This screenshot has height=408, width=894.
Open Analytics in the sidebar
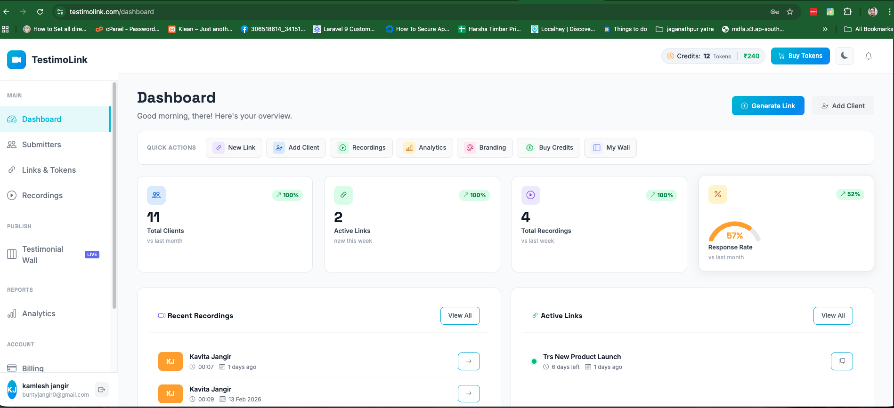pyautogui.click(x=55, y=313)
